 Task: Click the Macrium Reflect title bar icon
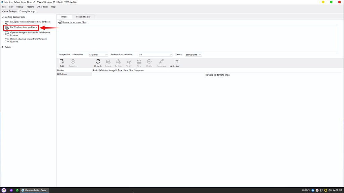coord(2,2)
